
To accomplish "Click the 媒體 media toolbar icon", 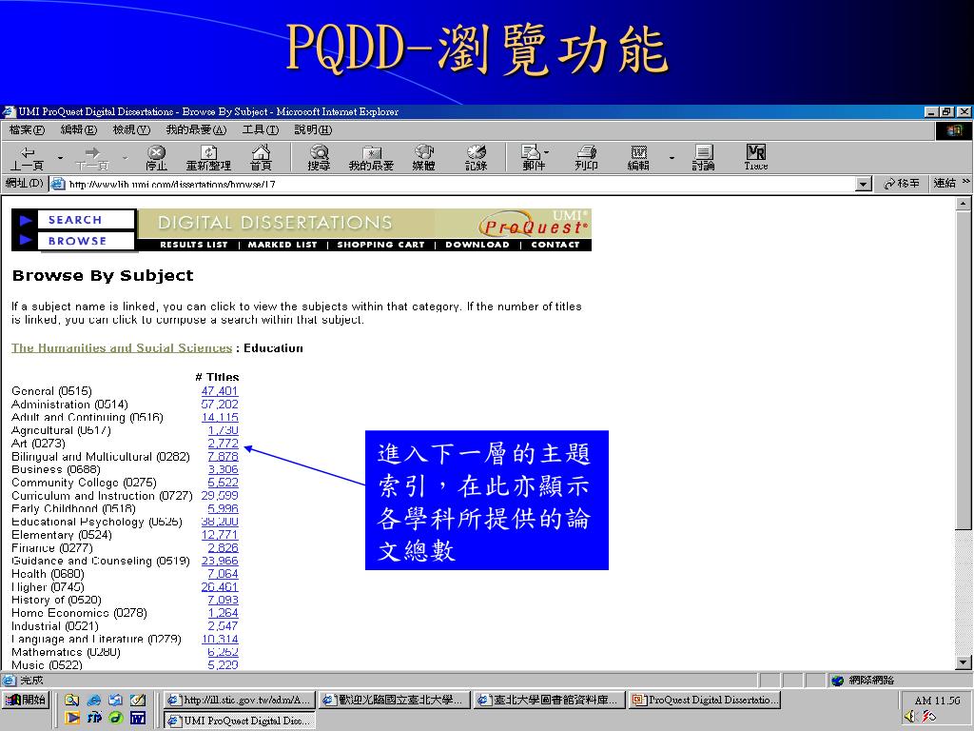I will pyautogui.click(x=423, y=158).
